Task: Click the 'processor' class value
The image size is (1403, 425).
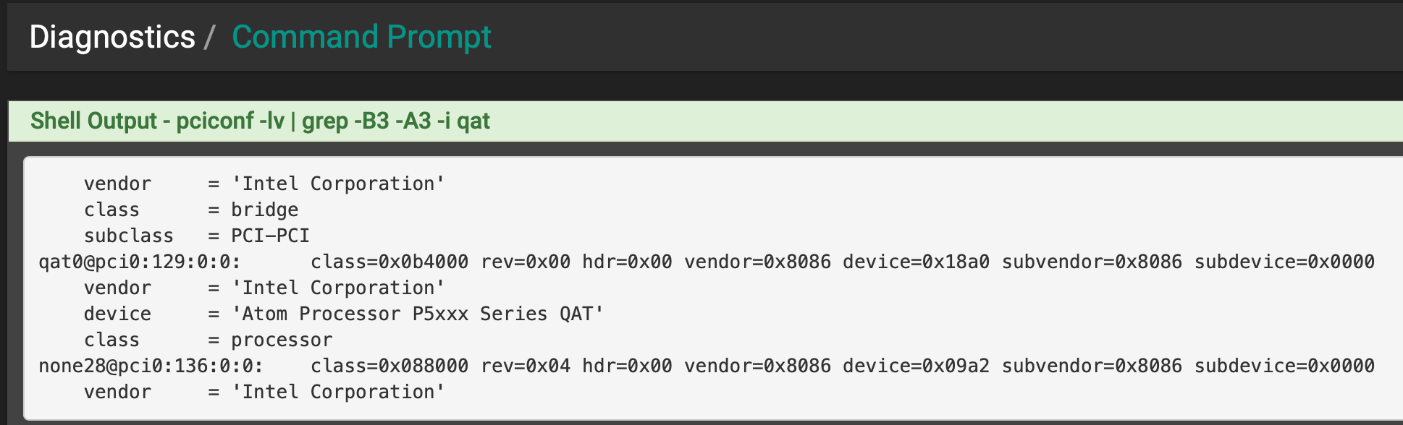Action: 282,340
